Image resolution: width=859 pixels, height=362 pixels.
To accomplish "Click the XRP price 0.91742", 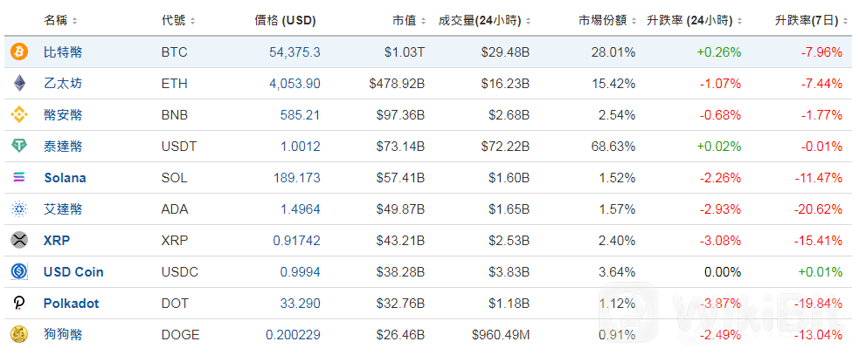I will coord(296,240).
